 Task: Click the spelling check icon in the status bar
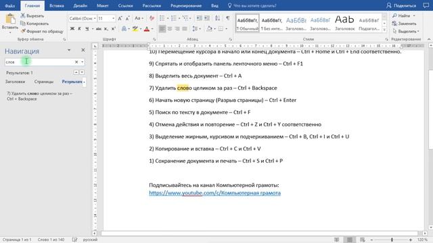click(74, 240)
